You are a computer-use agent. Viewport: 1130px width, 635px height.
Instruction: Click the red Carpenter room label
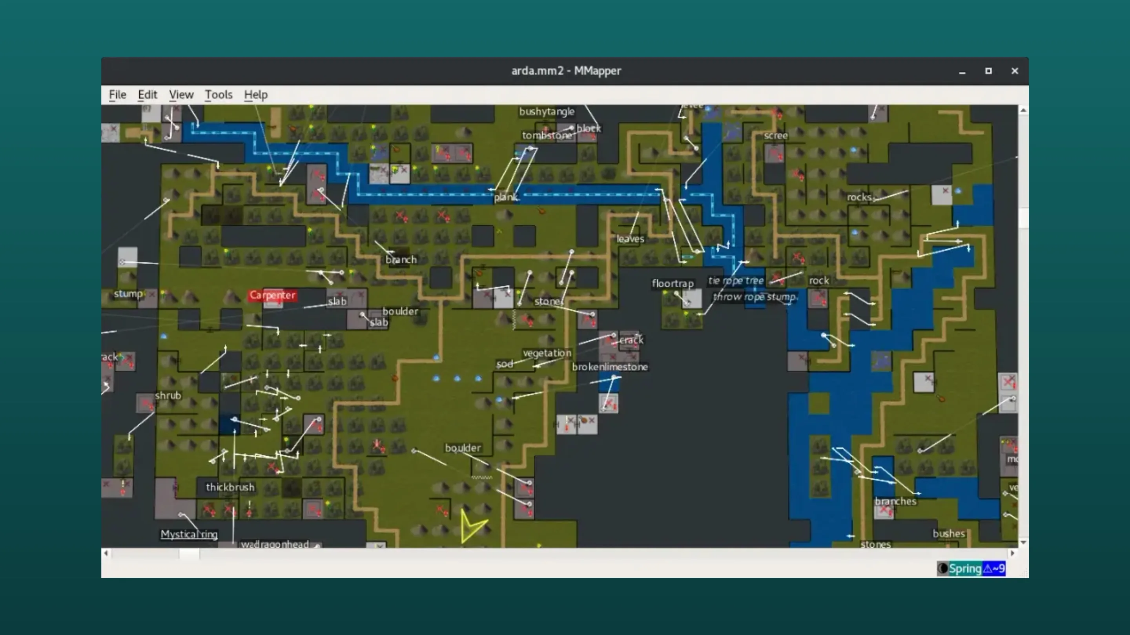[272, 295]
